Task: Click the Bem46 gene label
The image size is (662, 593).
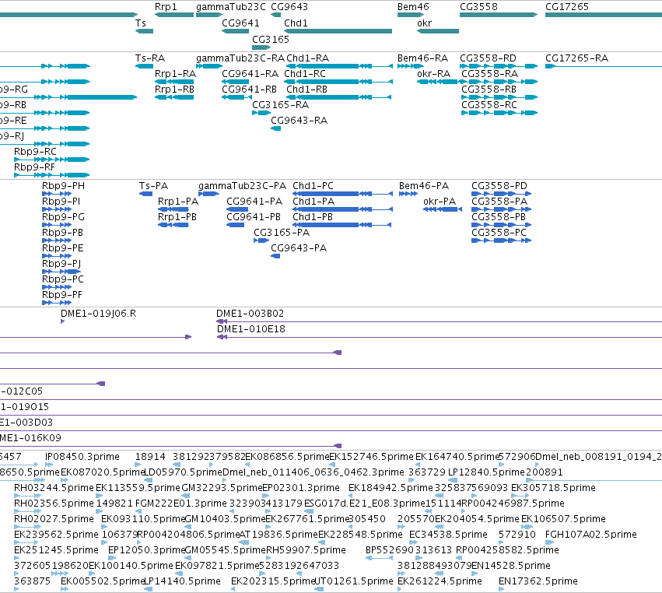Action: point(413,7)
